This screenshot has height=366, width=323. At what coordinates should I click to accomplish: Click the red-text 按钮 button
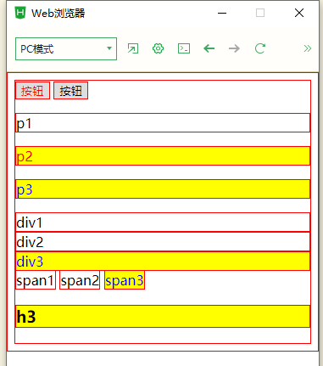[32, 91]
